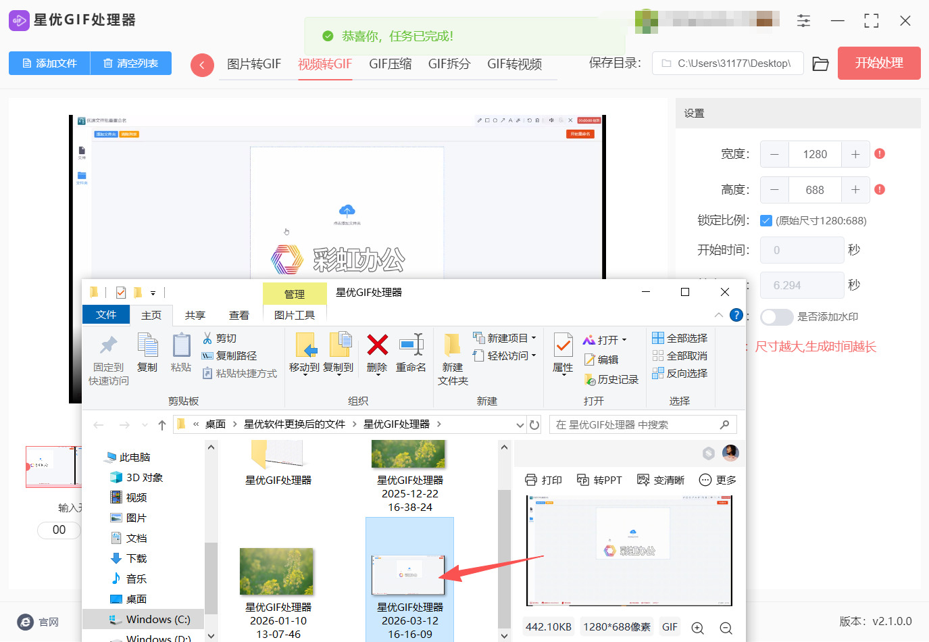Switch to the GIF转视频 tab
This screenshot has width=929, height=642.
pyautogui.click(x=515, y=64)
